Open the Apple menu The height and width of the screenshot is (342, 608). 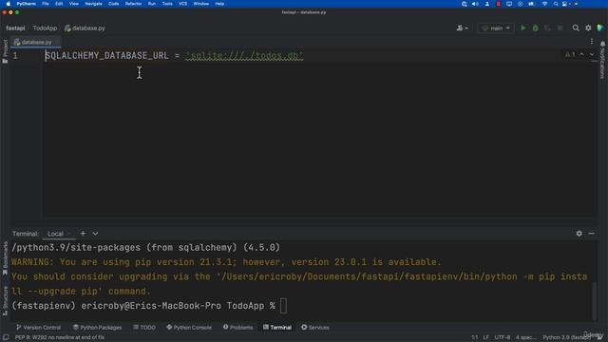[x=9, y=4]
